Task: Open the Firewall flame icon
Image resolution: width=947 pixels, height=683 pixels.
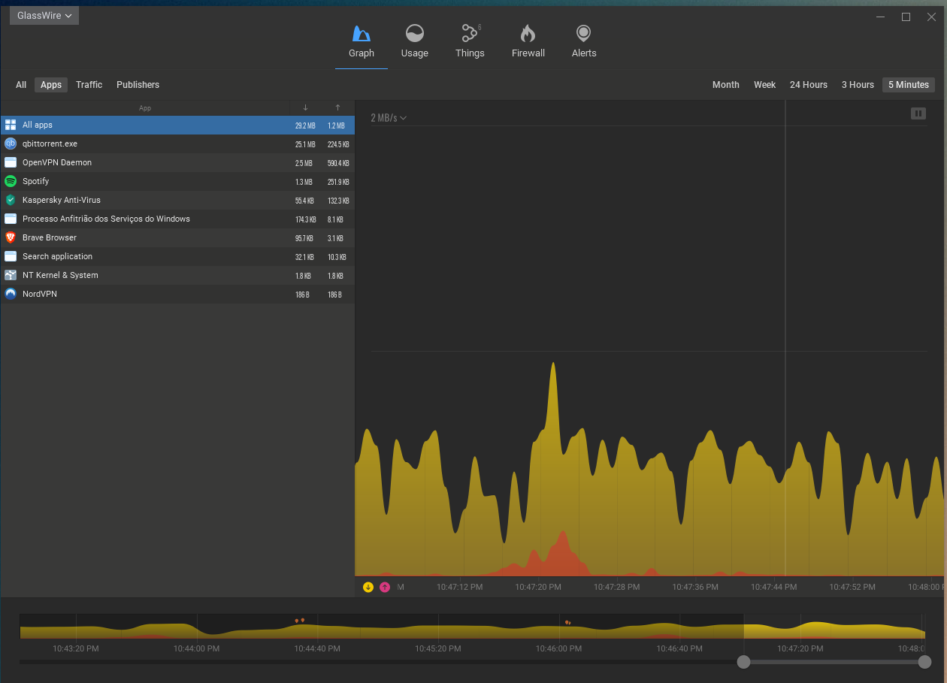Action: 528,34
